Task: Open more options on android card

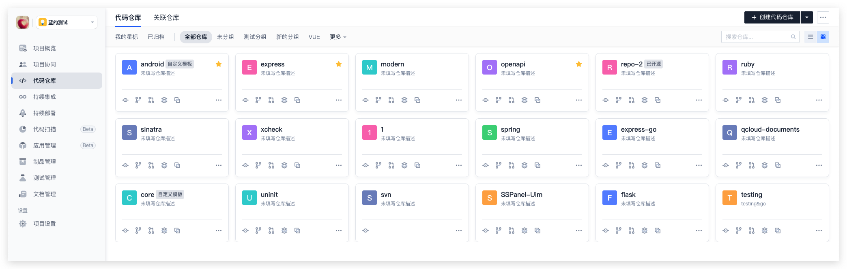Action: coord(219,100)
